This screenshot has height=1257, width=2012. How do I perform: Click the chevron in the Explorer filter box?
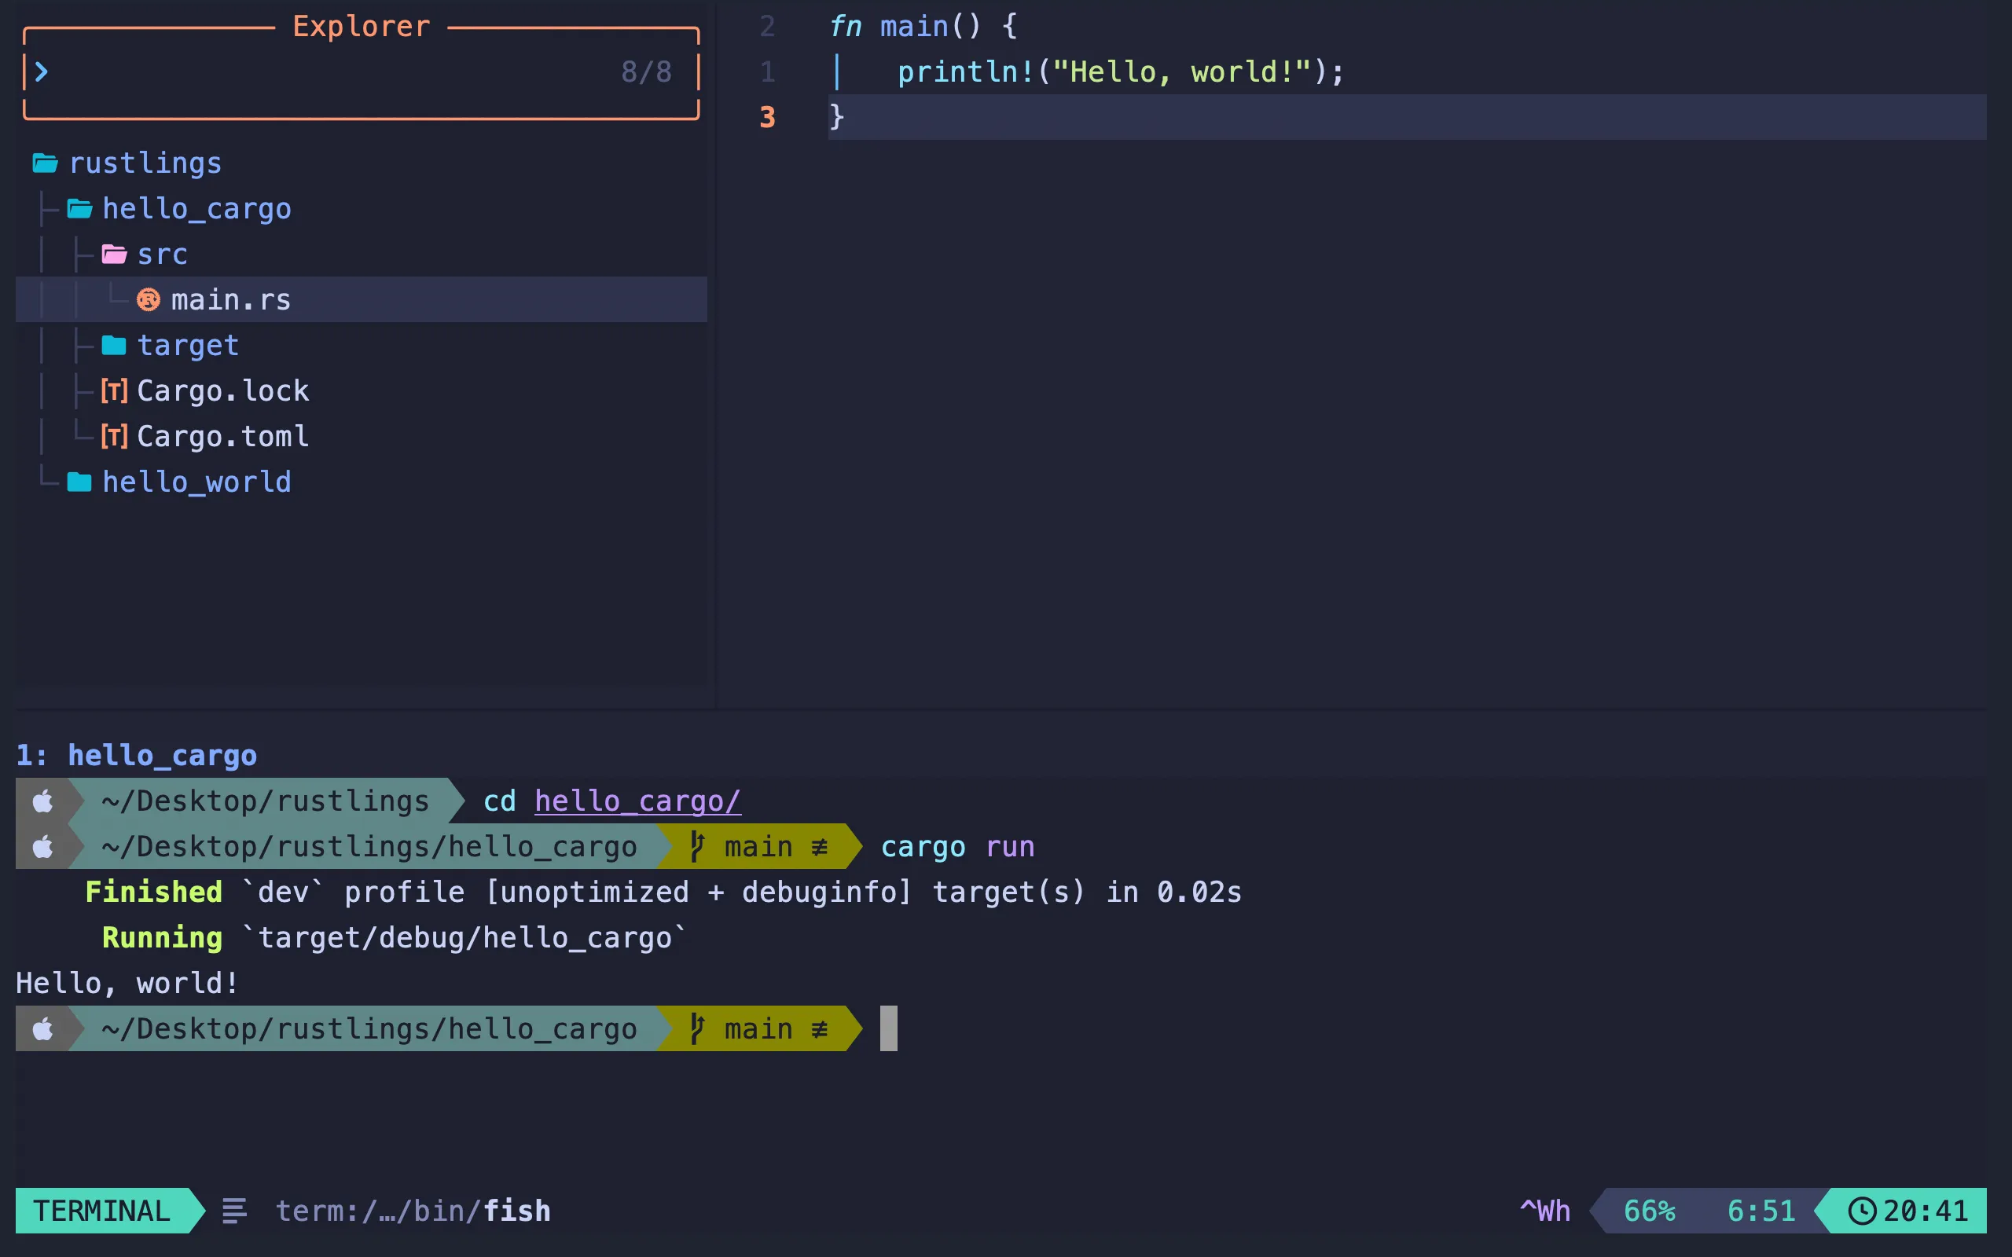tap(42, 71)
